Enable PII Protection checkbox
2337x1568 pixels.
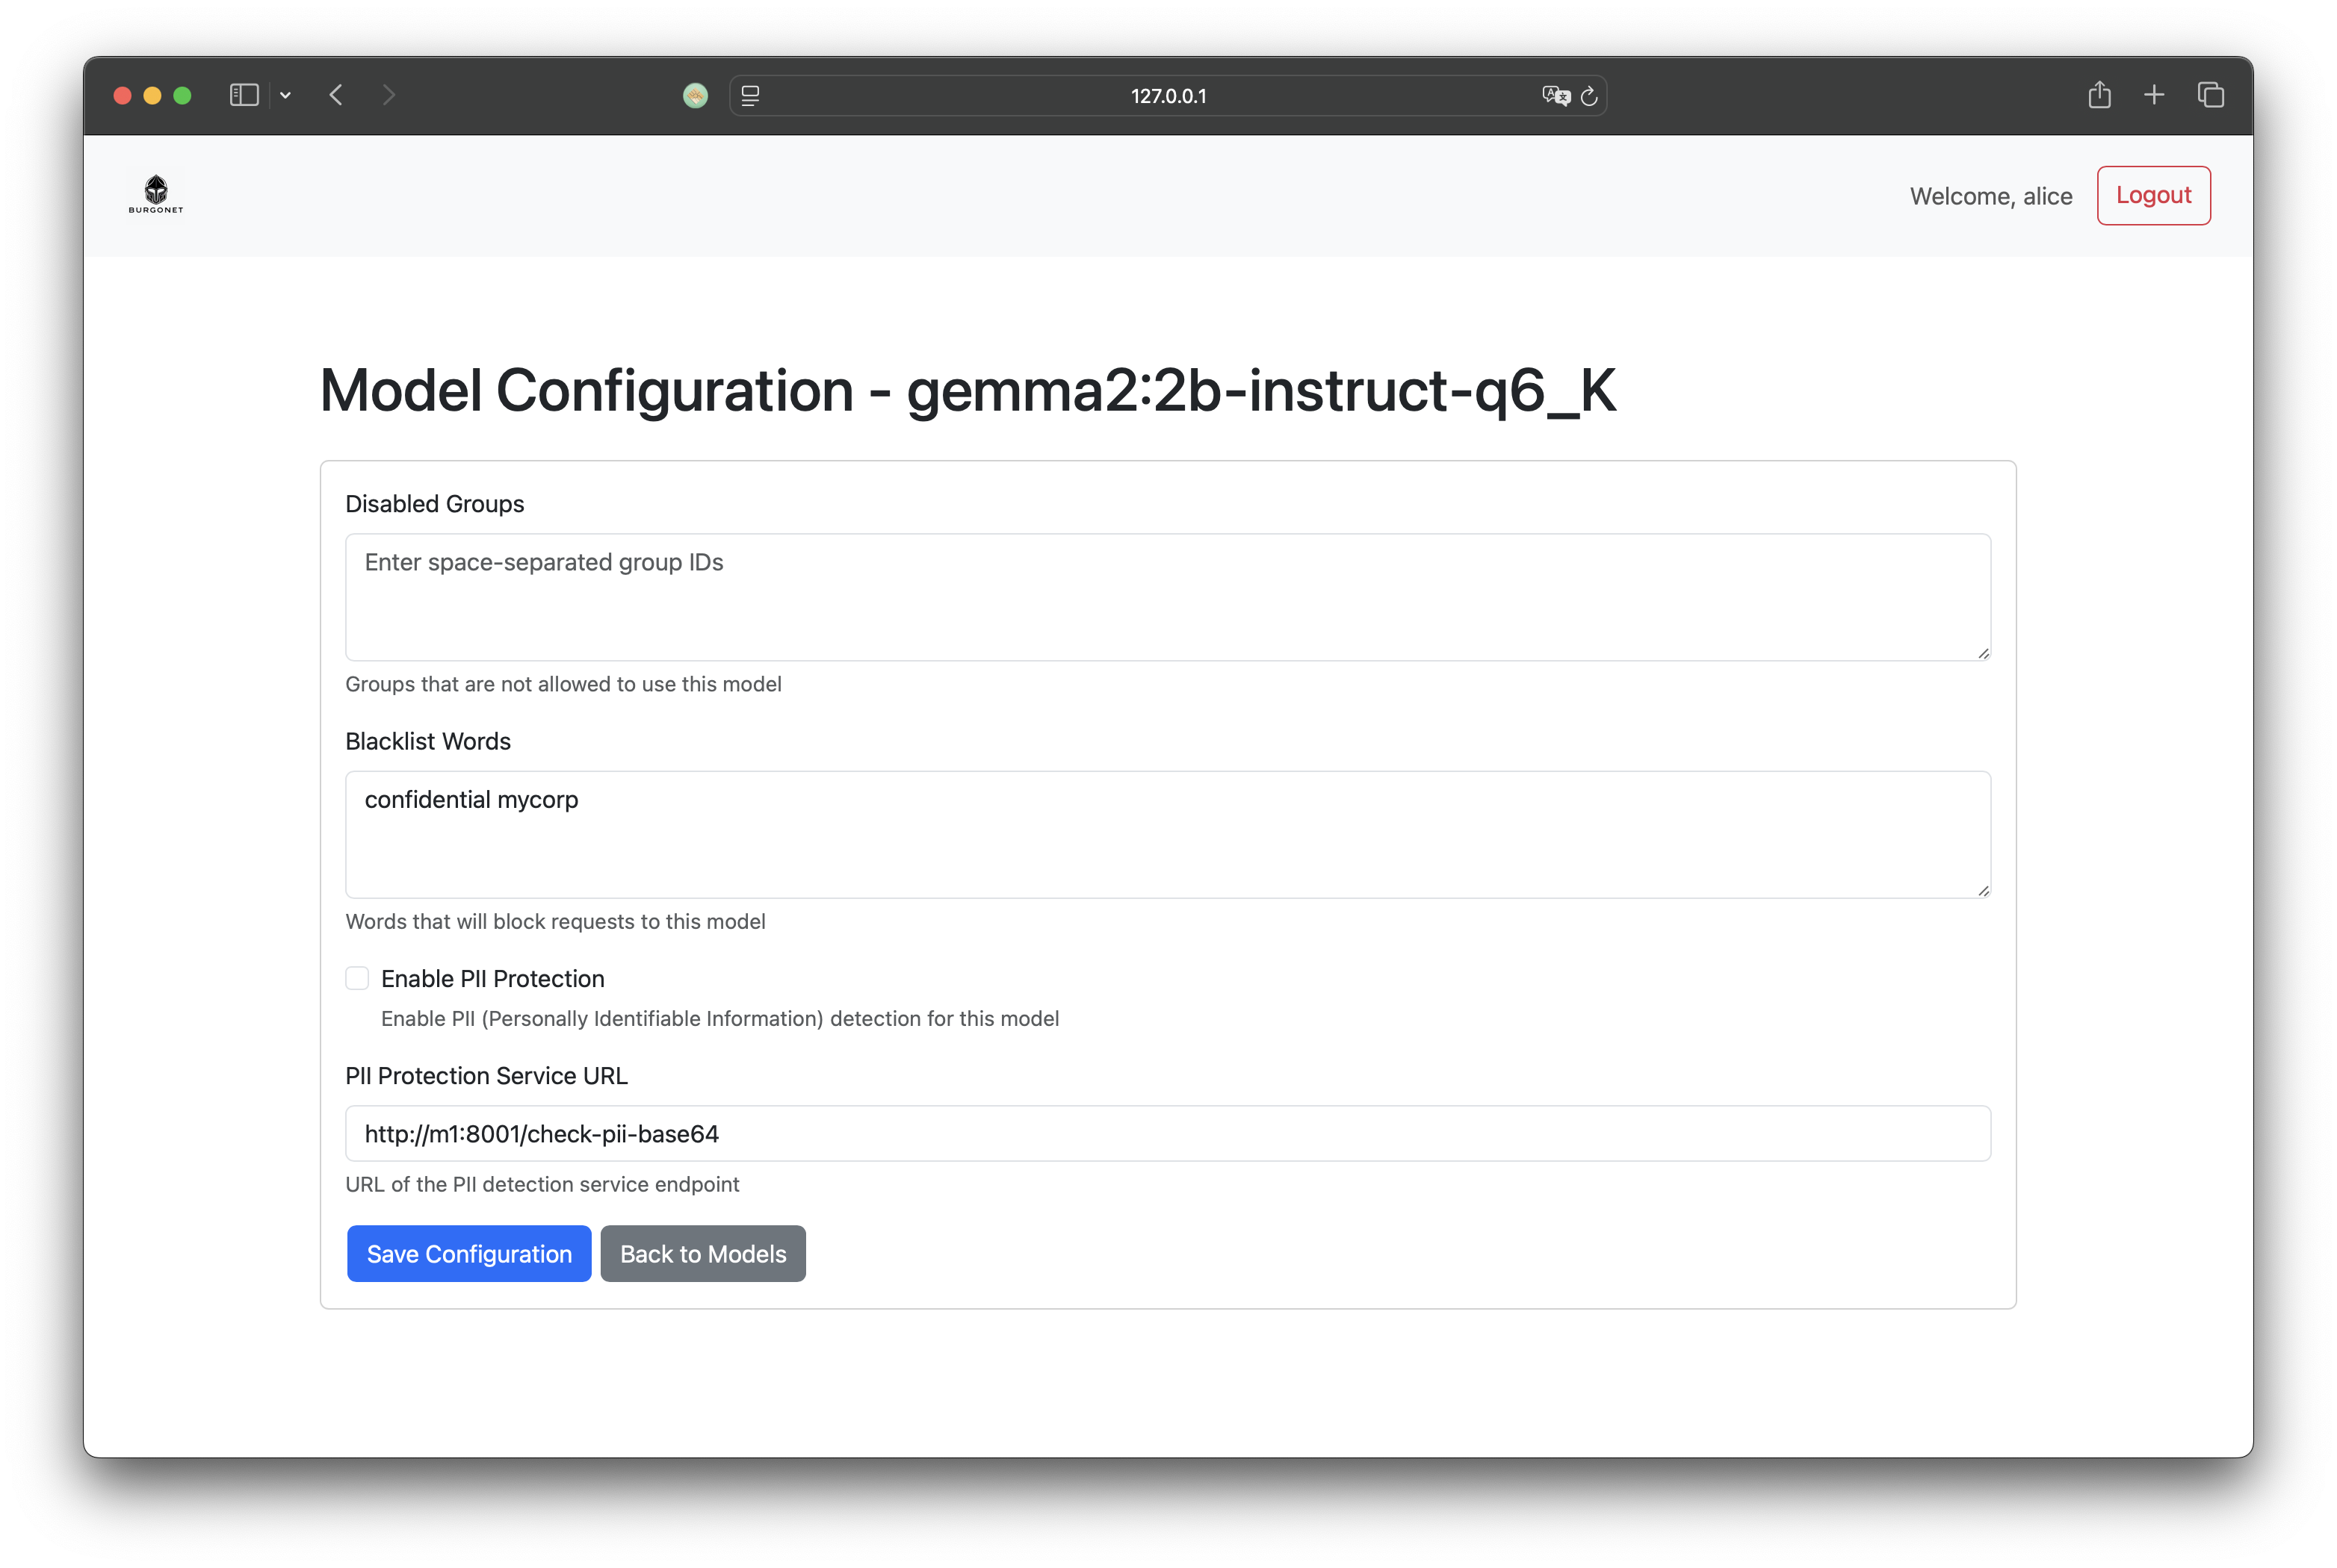[357, 978]
